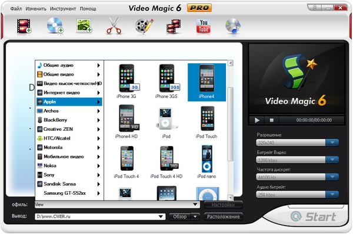
Task: Select the iPhone 3G device profile
Action: pyautogui.click(x=126, y=82)
